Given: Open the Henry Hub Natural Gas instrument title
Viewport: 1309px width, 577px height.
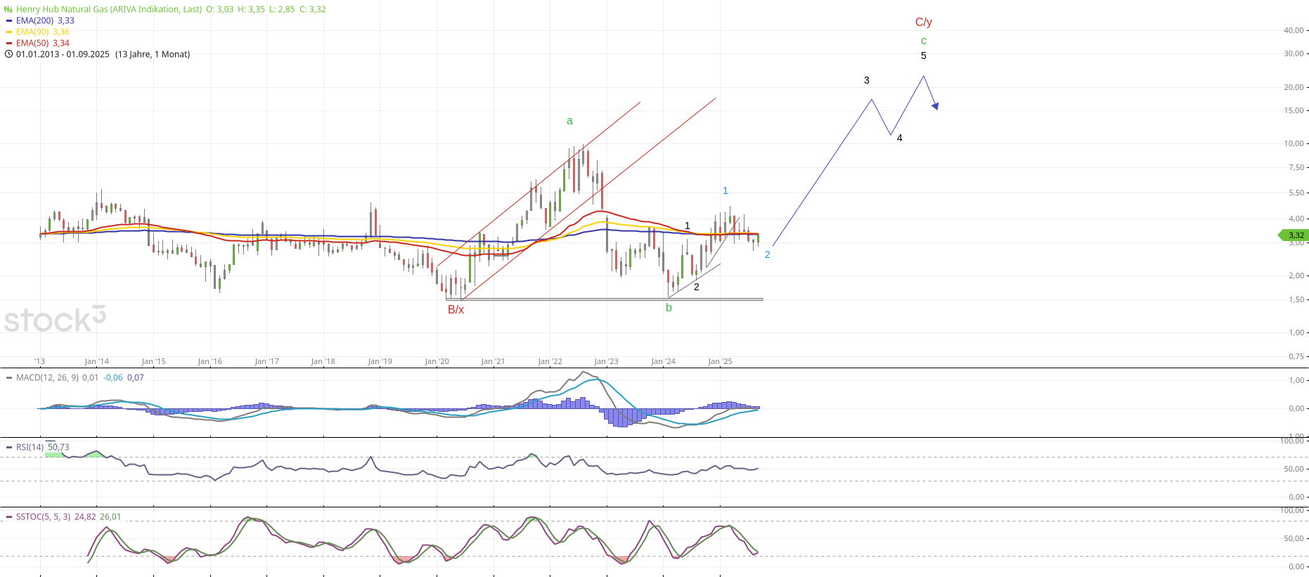Looking at the screenshot, I should point(109,9).
